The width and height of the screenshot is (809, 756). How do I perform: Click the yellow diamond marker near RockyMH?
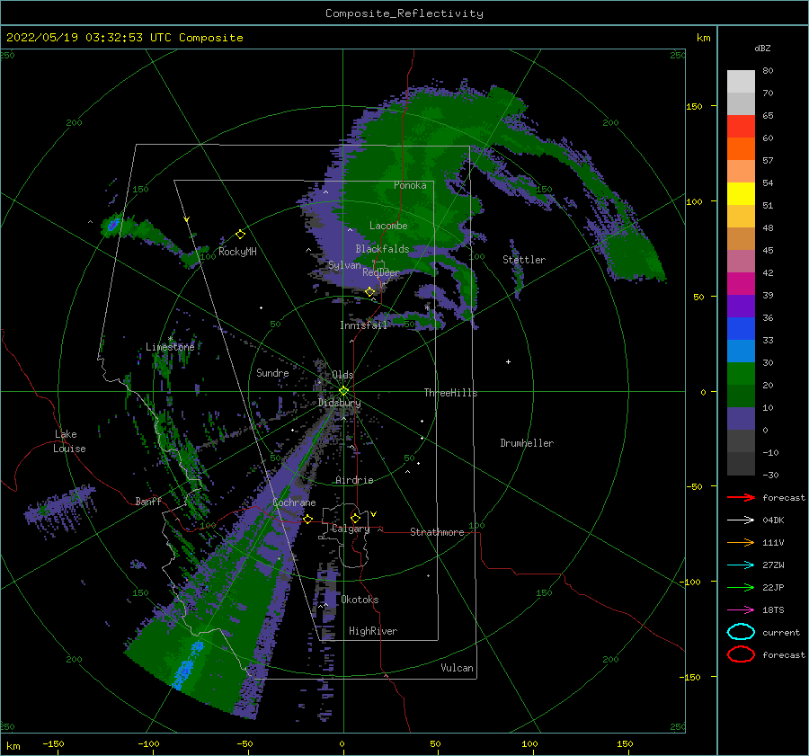pos(240,235)
